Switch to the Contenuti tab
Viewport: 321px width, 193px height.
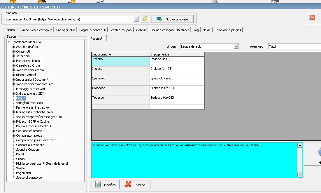tap(11, 30)
